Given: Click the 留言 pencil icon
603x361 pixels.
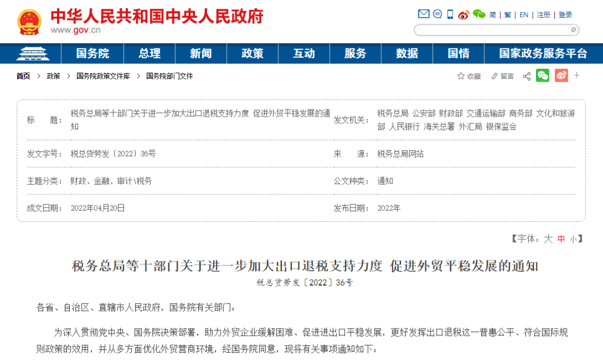Looking at the screenshot, I should pos(495,76).
